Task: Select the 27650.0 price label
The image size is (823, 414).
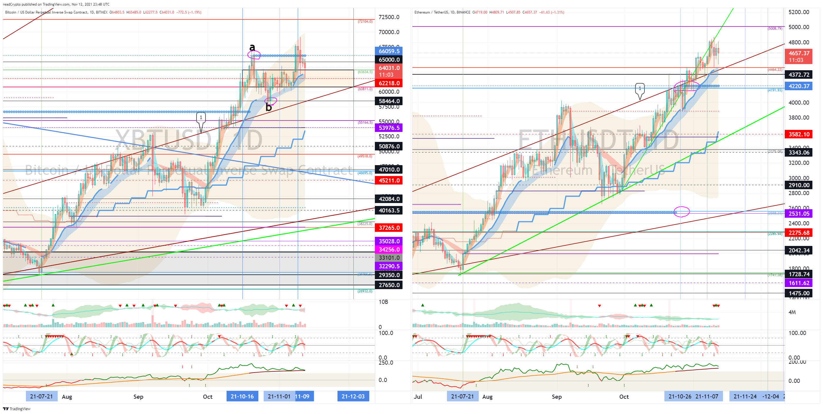Action: (x=389, y=285)
